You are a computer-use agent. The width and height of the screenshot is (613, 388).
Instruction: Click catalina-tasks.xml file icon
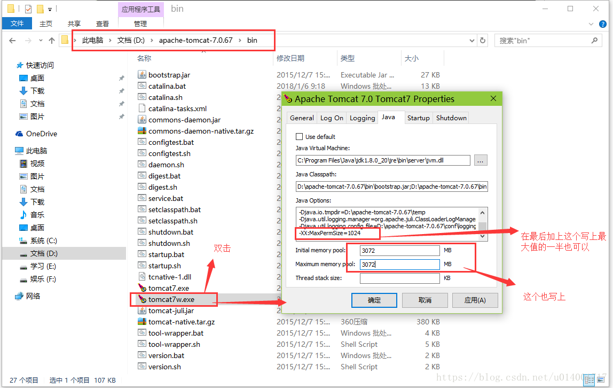(142, 108)
